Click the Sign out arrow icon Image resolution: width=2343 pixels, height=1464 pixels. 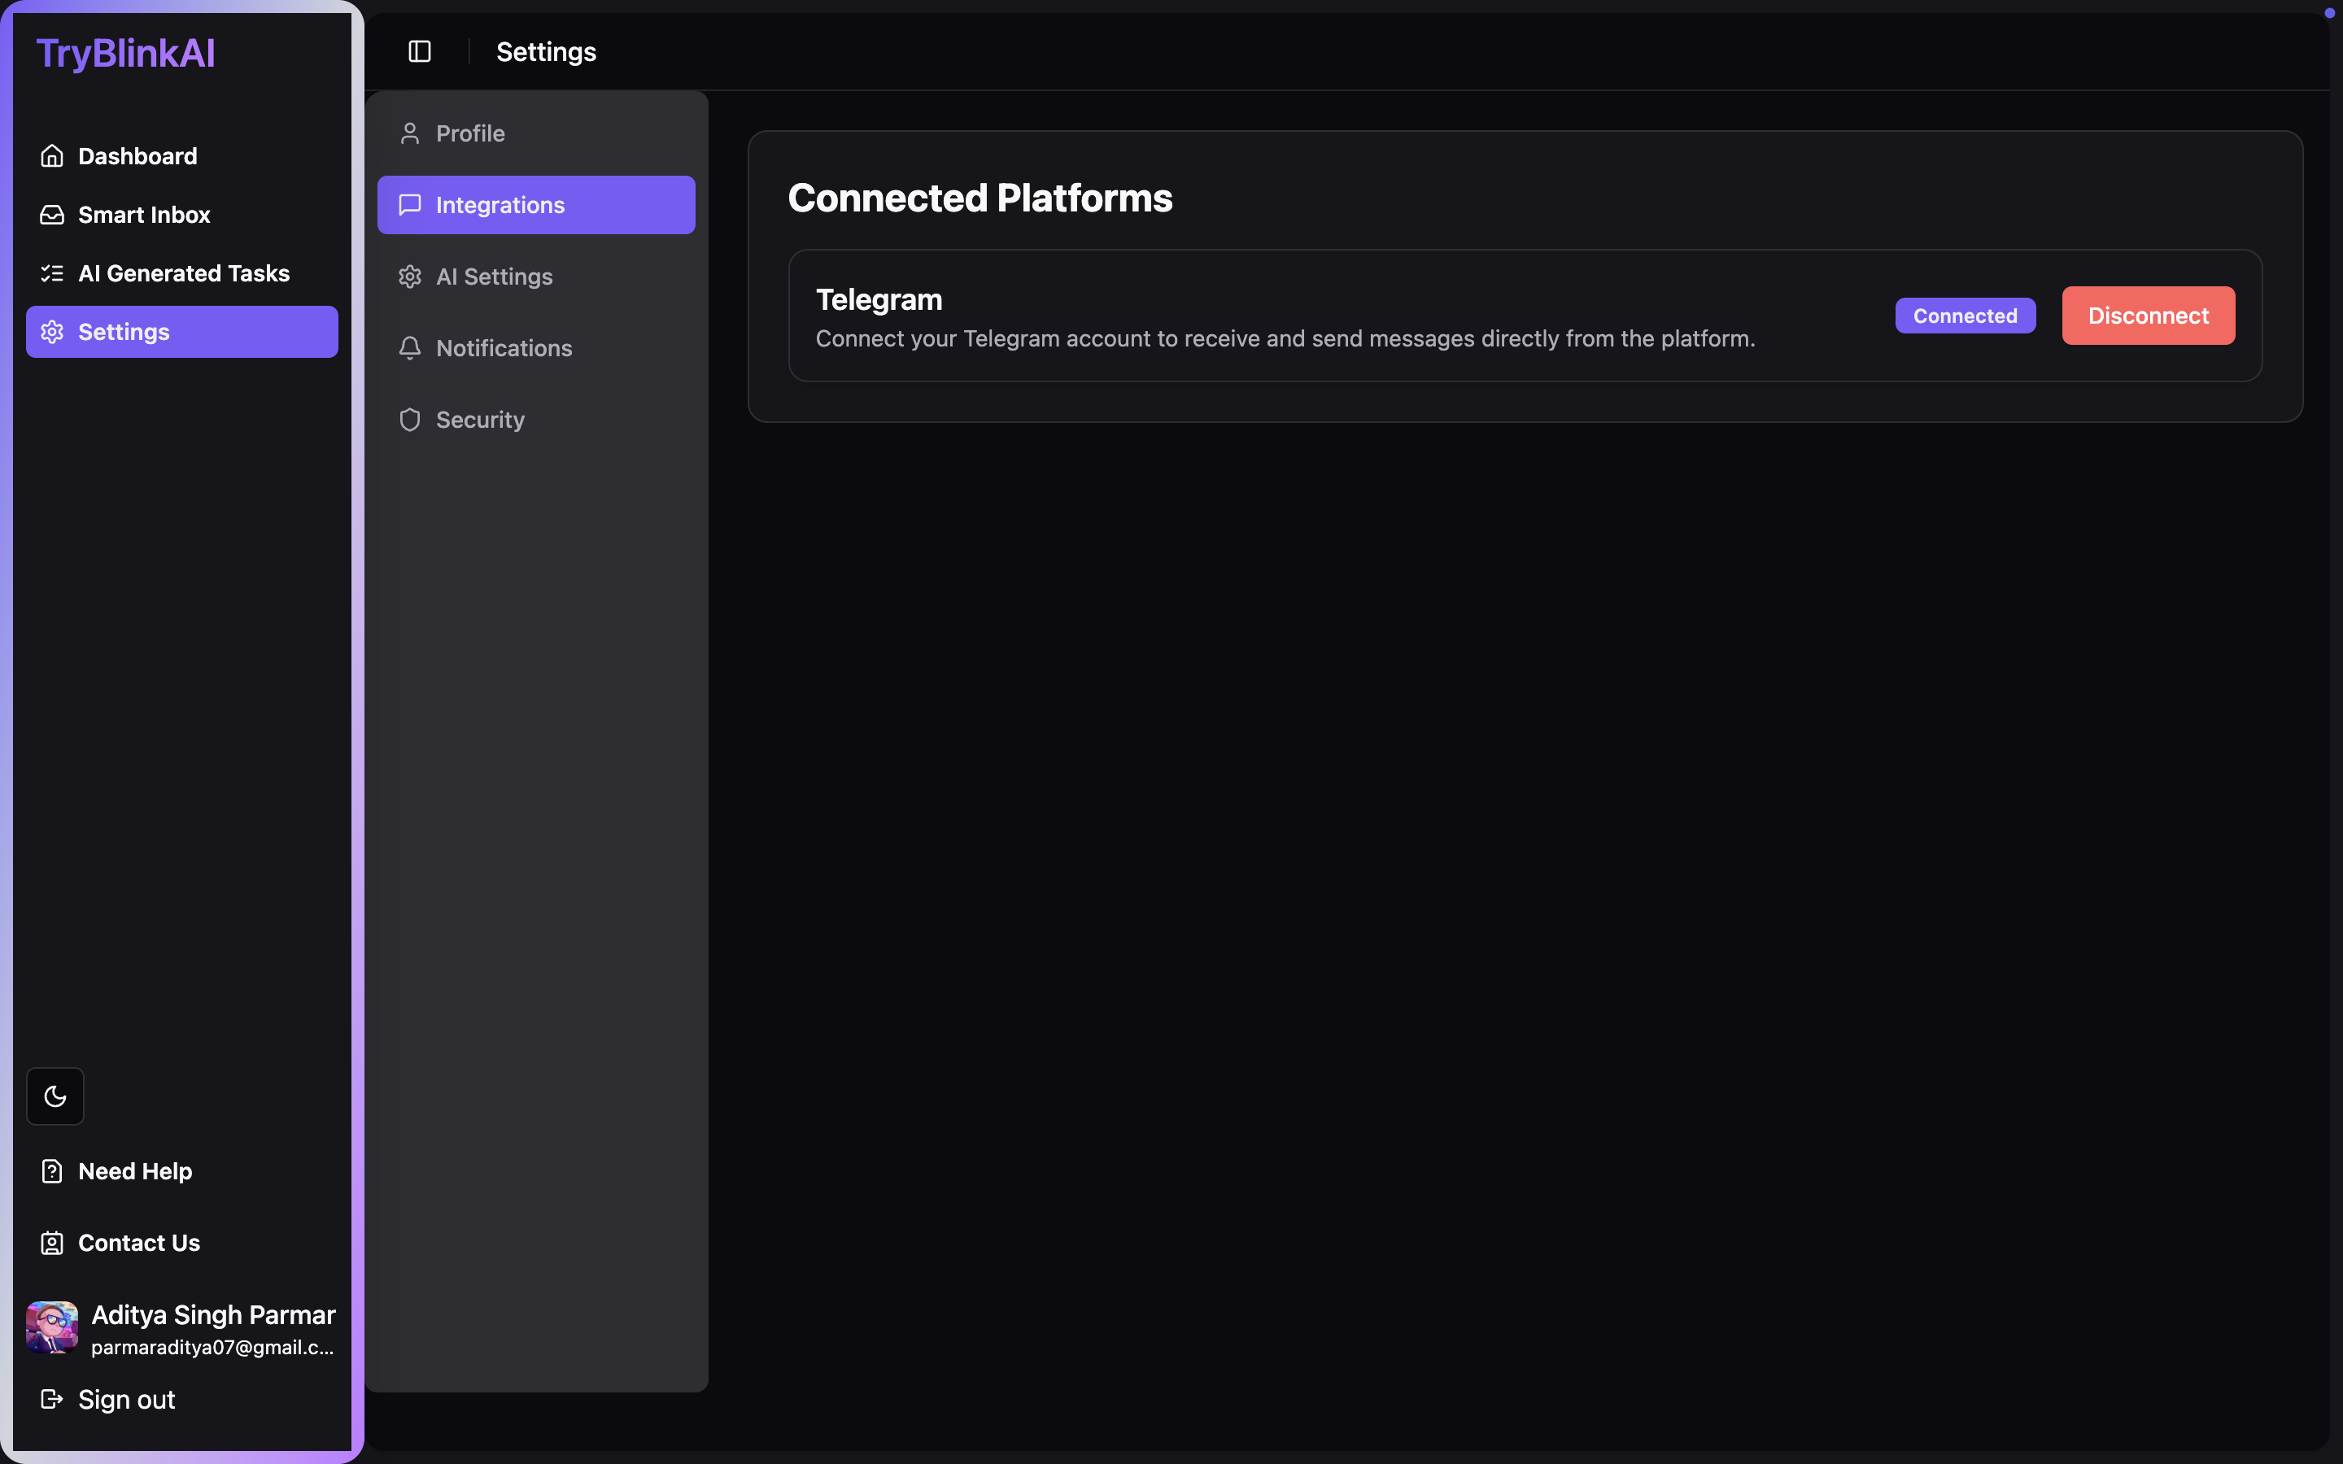pyautogui.click(x=52, y=1399)
